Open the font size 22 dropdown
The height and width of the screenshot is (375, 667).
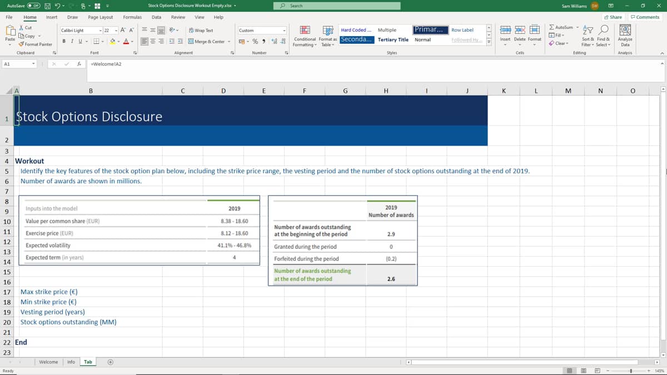coord(116,31)
